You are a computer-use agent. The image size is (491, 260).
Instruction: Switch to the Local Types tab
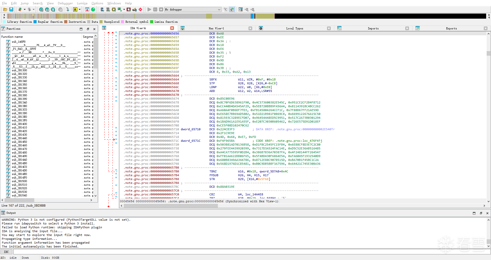tap(294, 28)
